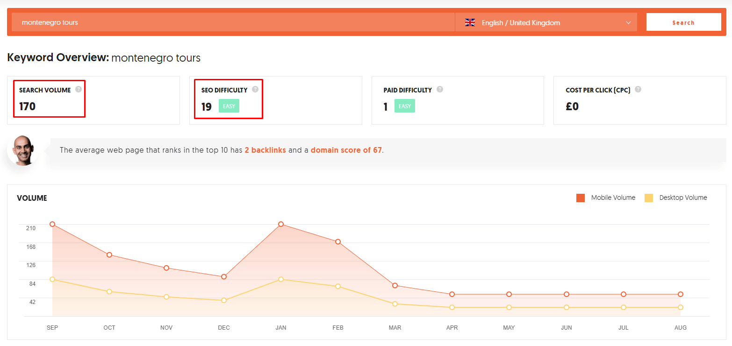Toggle the Mobile Volume legend swatch
The width and height of the screenshot is (732, 346).
point(581,198)
